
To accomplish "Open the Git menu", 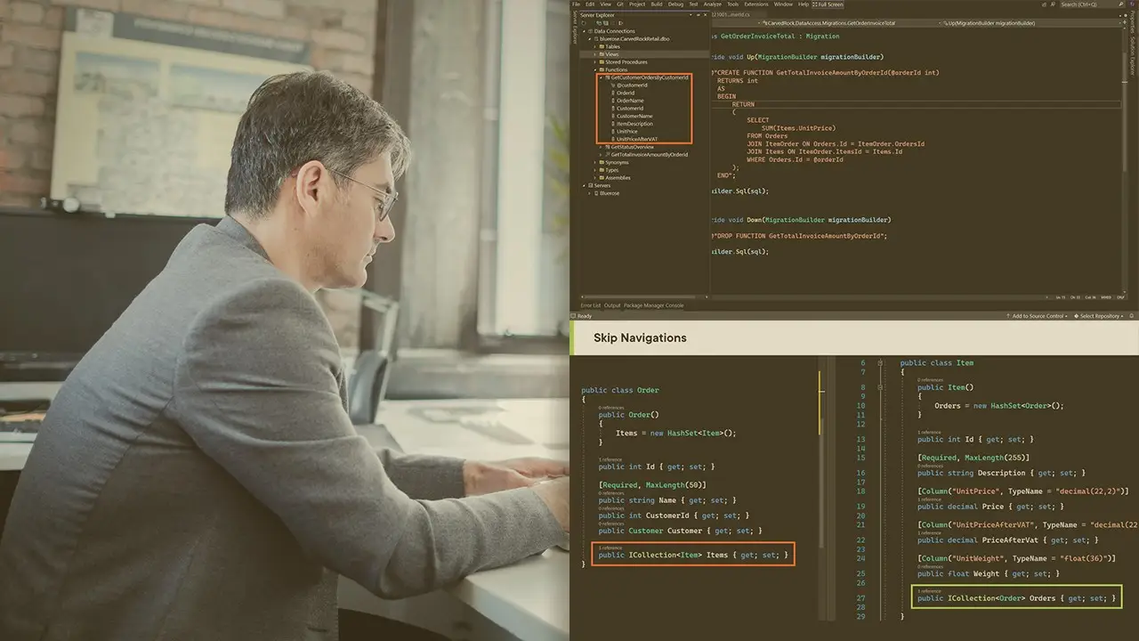I will coord(619,4).
